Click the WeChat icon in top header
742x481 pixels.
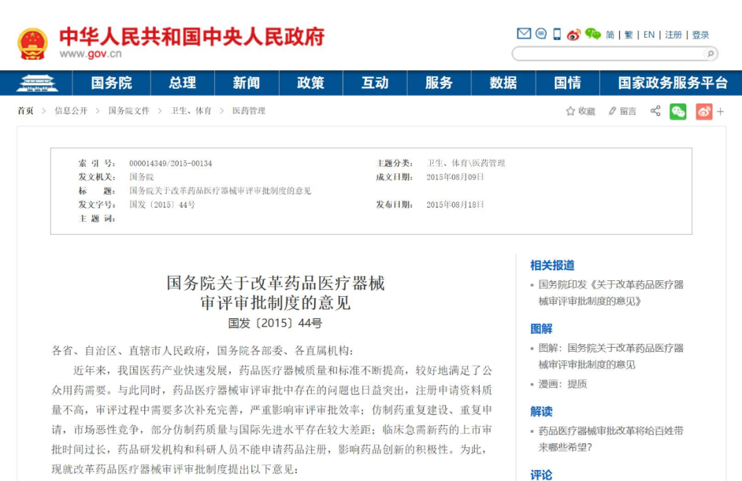(x=593, y=34)
